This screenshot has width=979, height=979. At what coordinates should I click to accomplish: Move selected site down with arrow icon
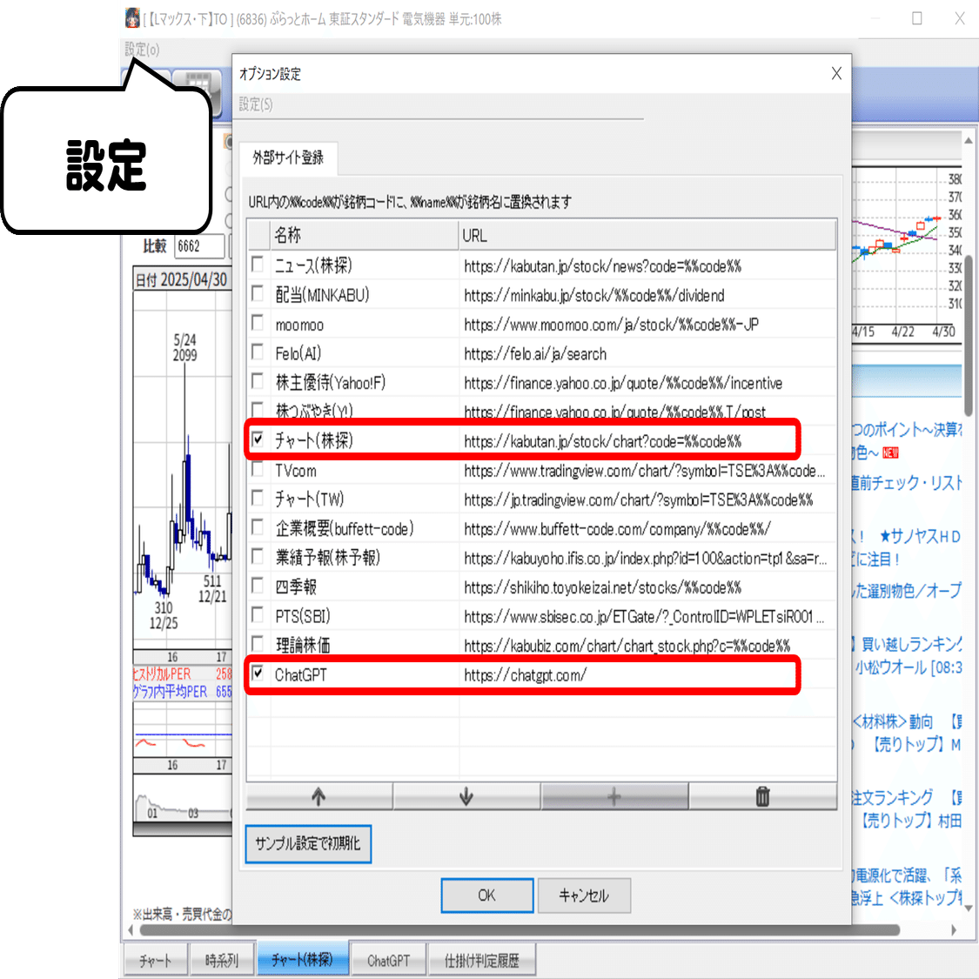[467, 796]
